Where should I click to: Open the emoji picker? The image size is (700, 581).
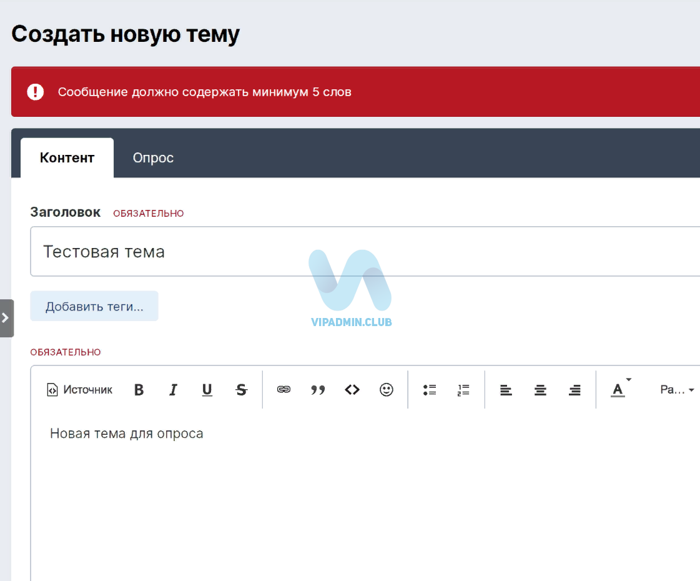tap(386, 390)
